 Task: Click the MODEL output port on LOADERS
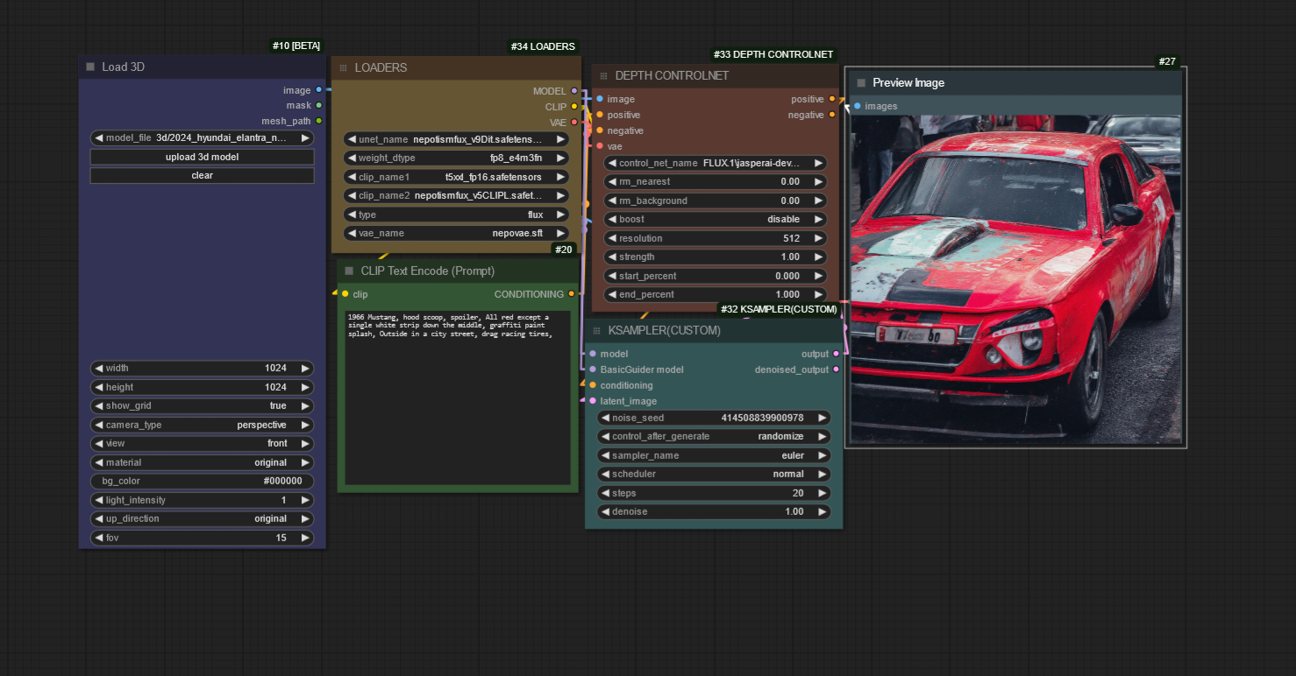tap(574, 90)
